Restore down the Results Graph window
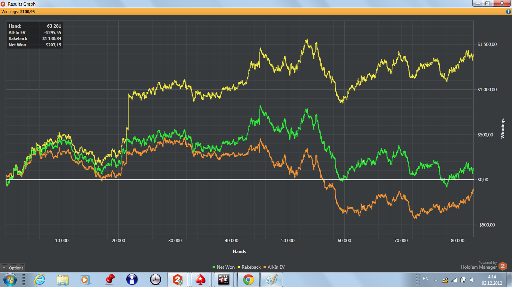Screen dimensions: 512x287 (487, 3)
